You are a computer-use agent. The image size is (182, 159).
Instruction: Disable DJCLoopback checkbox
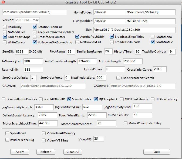[96, 99]
